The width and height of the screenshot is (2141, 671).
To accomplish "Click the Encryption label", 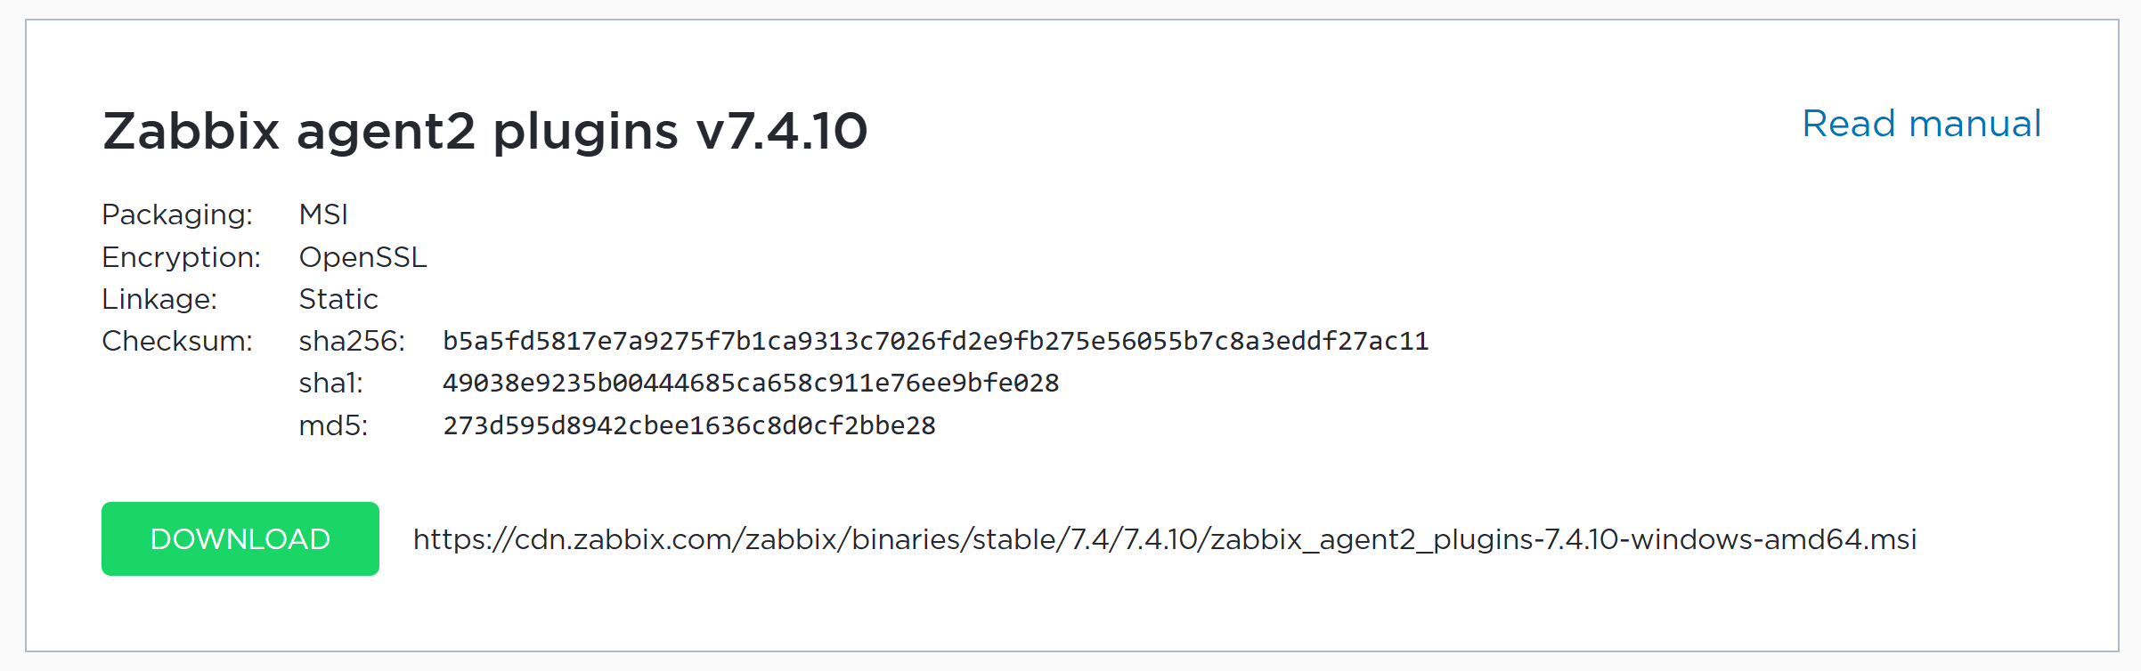I will (181, 257).
